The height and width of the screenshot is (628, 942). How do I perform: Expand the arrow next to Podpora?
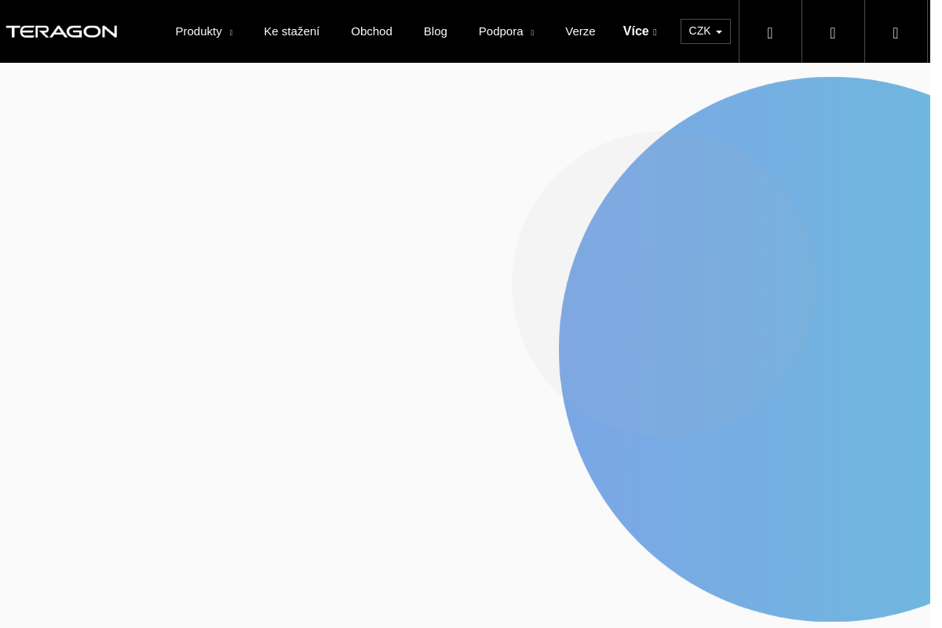tap(532, 33)
